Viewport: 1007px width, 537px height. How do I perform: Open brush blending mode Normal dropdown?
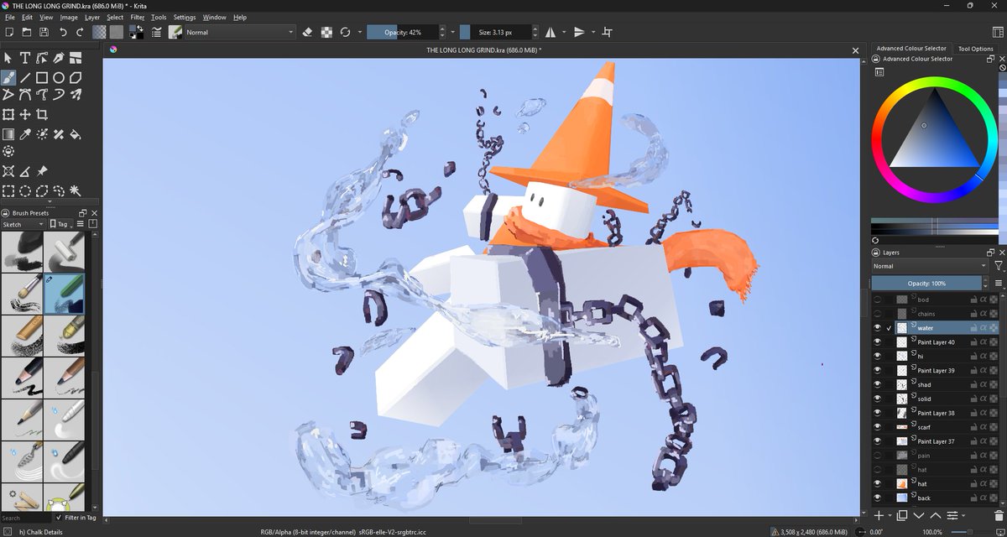pos(240,32)
